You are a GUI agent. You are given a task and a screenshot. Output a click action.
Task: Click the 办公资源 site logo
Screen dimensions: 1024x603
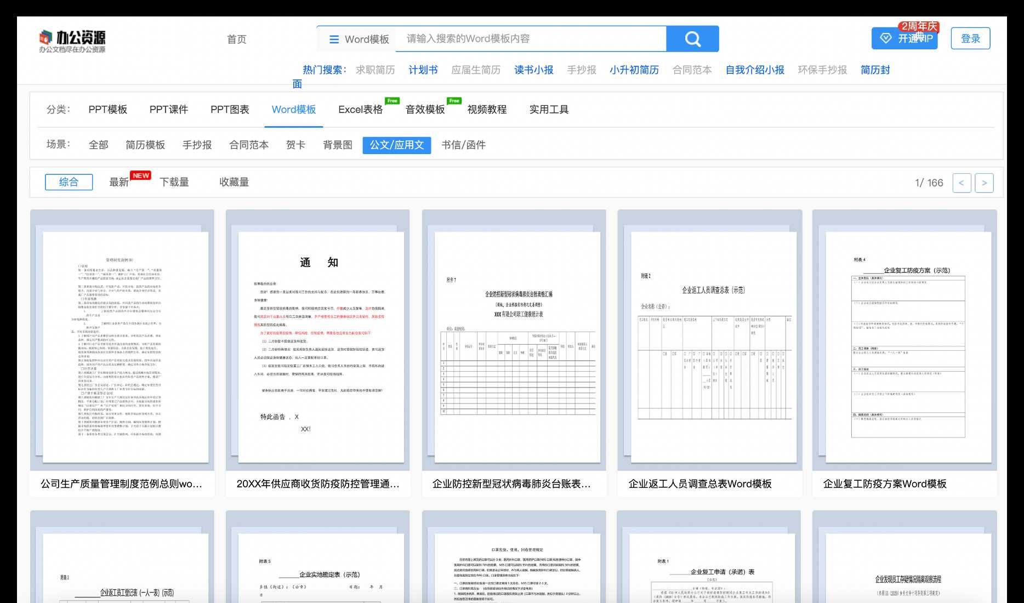click(72, 41)
